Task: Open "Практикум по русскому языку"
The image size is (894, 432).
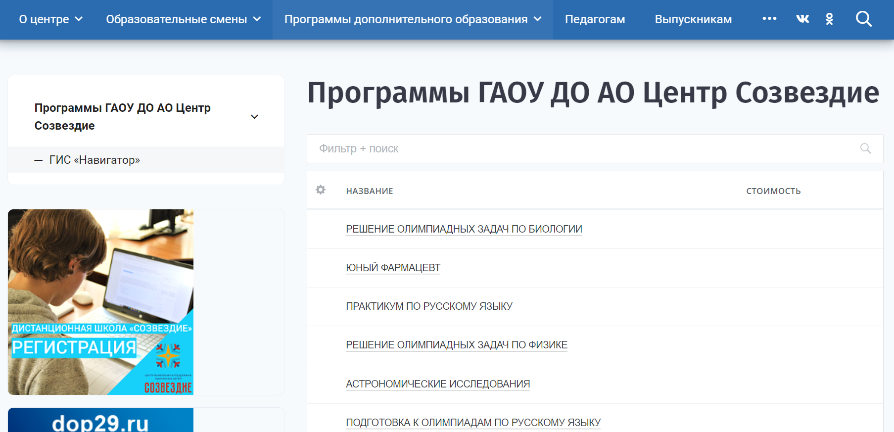Action: [429, 306]
